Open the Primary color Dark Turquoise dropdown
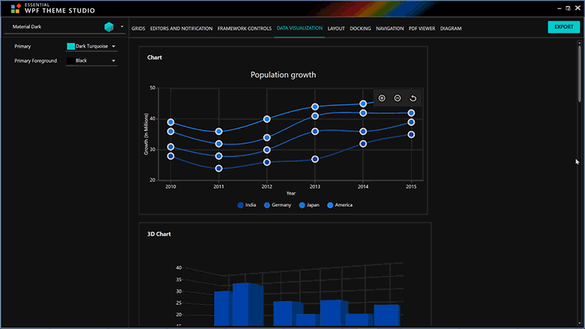Image resolution: width=585 pixels, height=329 pixels. 113,46
